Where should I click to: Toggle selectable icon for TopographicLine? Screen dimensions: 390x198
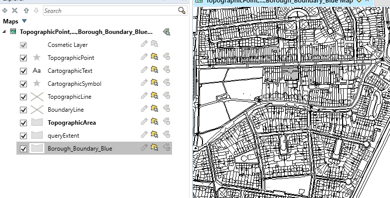[155, 96]
